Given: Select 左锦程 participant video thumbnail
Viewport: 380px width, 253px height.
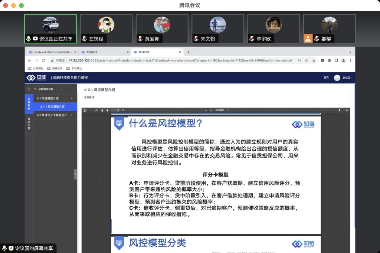Looking at the screenshot, I should pos(106,29).
